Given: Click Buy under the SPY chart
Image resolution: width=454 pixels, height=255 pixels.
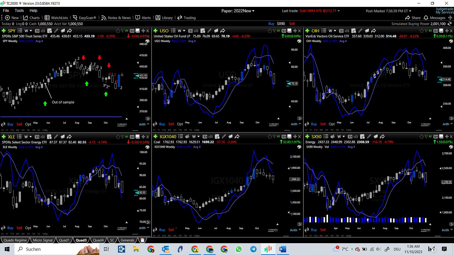Looking at the screenshot, I should pos(10,124).
